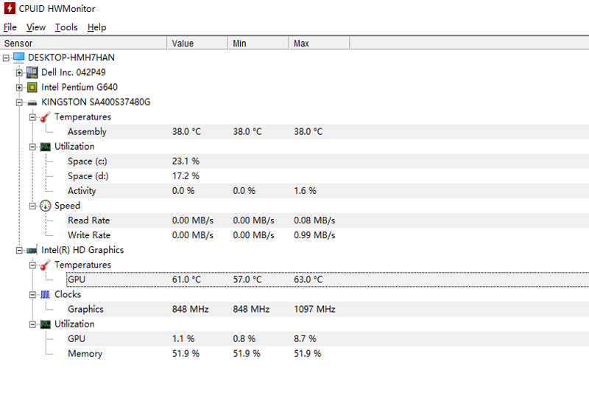The height and width of the screenshot is (393, 589).
Task: Open the View menu
Action: point(36,27)
